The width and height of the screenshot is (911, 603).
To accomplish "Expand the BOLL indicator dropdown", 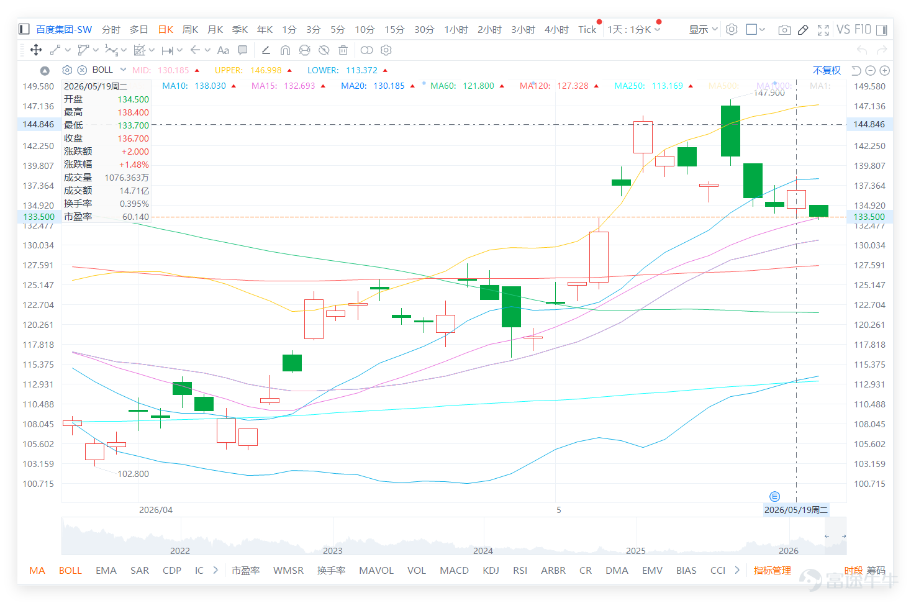I will click(123, 70).
